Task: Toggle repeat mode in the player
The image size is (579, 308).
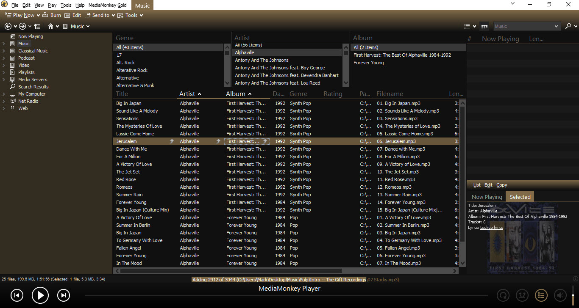Action: coord(503,295)
